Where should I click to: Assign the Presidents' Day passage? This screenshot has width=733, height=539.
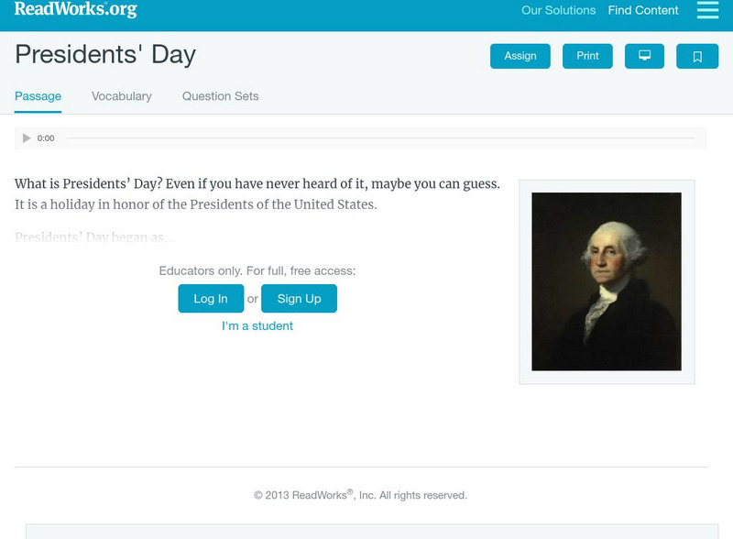(x=520, y=55)
